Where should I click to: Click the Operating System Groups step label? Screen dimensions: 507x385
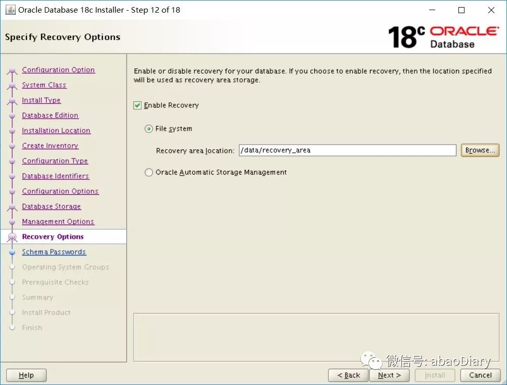coord(65,267)
